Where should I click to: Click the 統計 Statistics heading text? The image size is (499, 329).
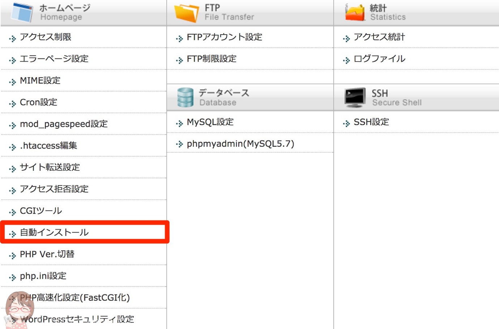click(x=388, y=12)
